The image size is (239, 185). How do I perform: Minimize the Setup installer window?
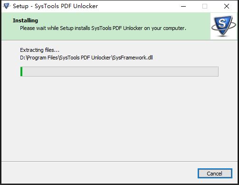183,6
